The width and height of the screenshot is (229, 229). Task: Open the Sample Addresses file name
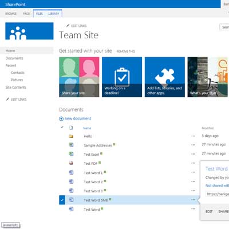[x=98, y=145]
